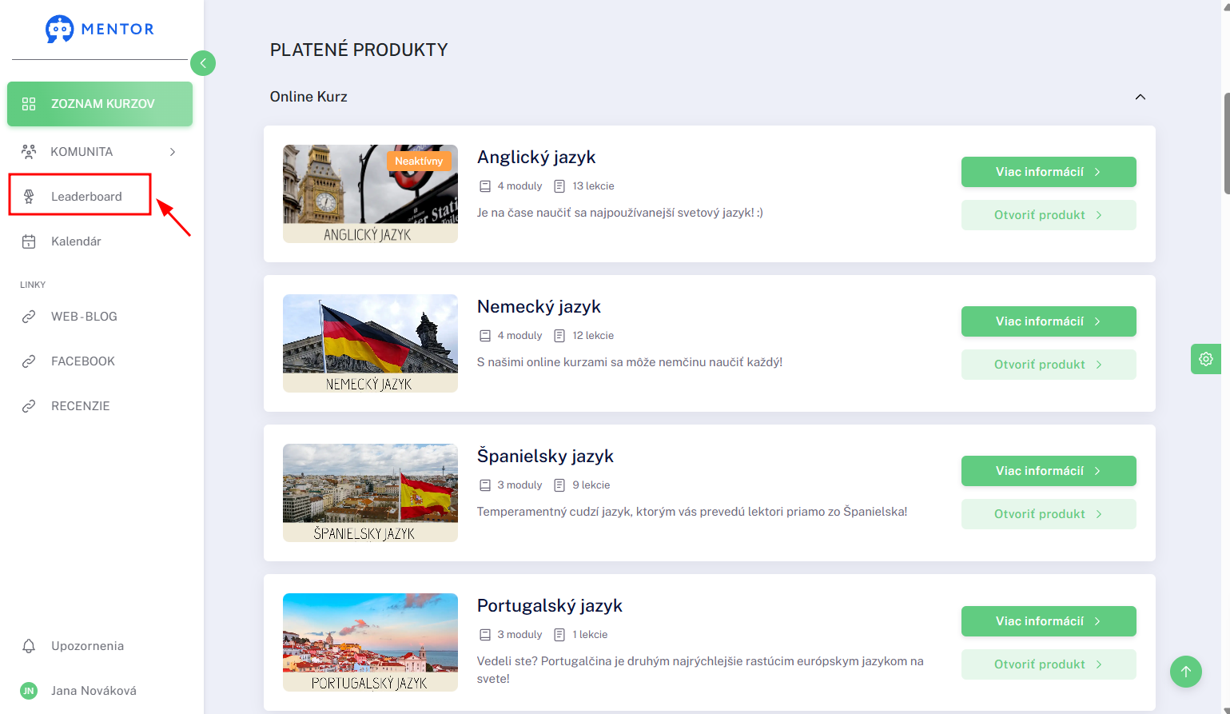Click the JN user avatar icon
The height and width of the screenshot is (714, 1230).
pos(29,691)
